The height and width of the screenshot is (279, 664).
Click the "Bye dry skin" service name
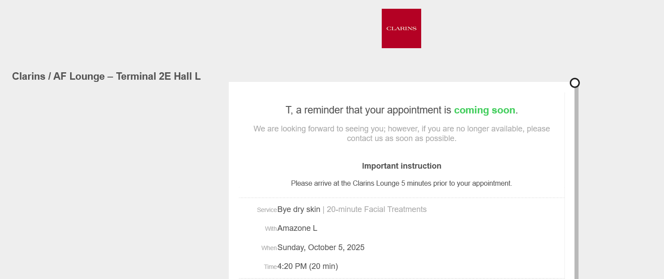click(x=299, y=209)
